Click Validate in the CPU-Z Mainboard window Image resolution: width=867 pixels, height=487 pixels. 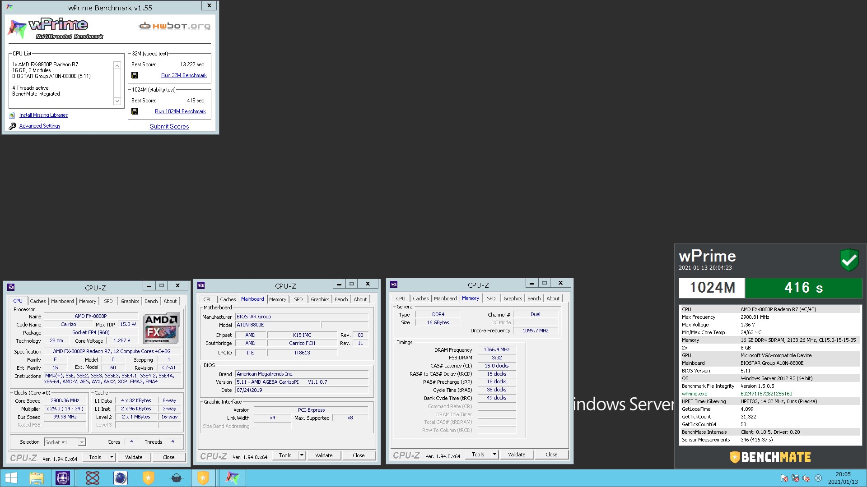pyautogui.click(x=324, y=455)
